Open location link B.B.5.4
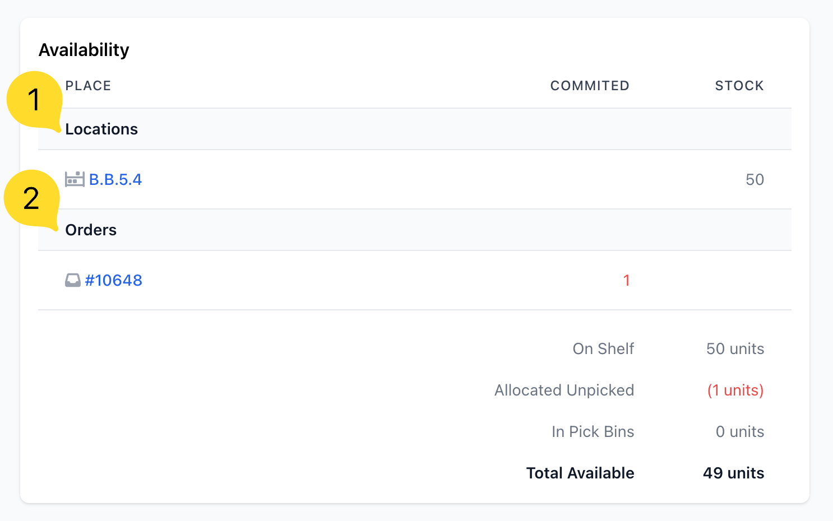Screen dimensions: 833x521 (x=115, y=179)
